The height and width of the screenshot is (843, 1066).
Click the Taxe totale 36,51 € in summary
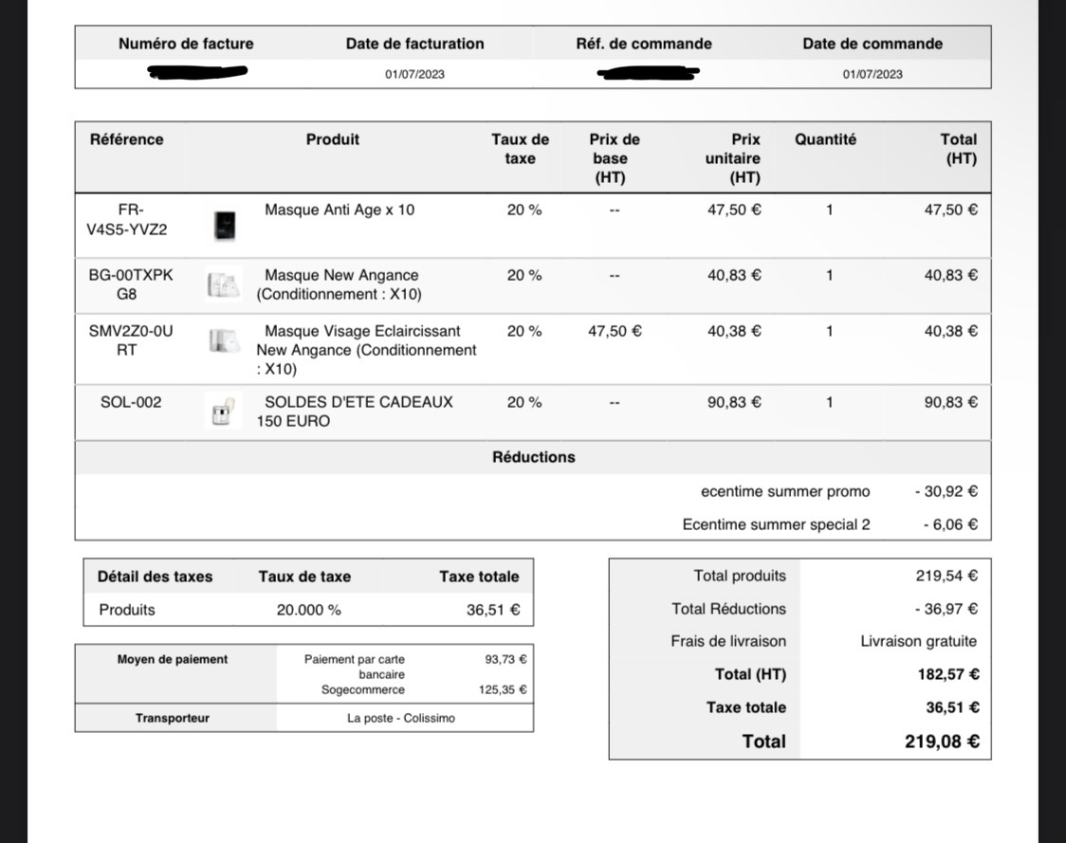[952, 707]
